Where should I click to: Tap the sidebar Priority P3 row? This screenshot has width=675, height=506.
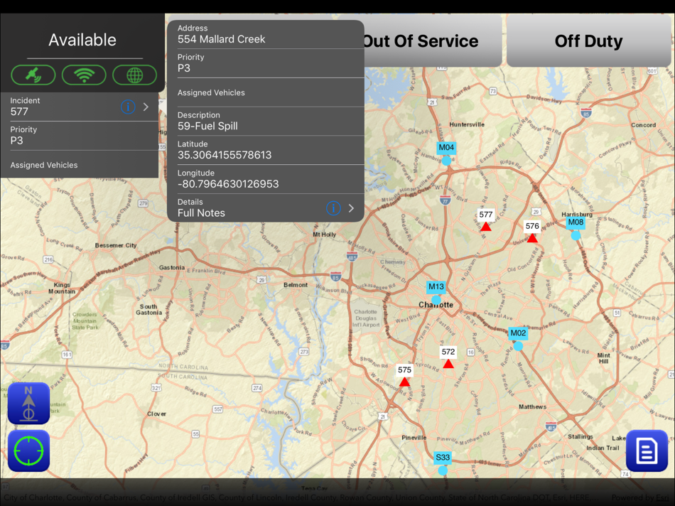(79, 136)
